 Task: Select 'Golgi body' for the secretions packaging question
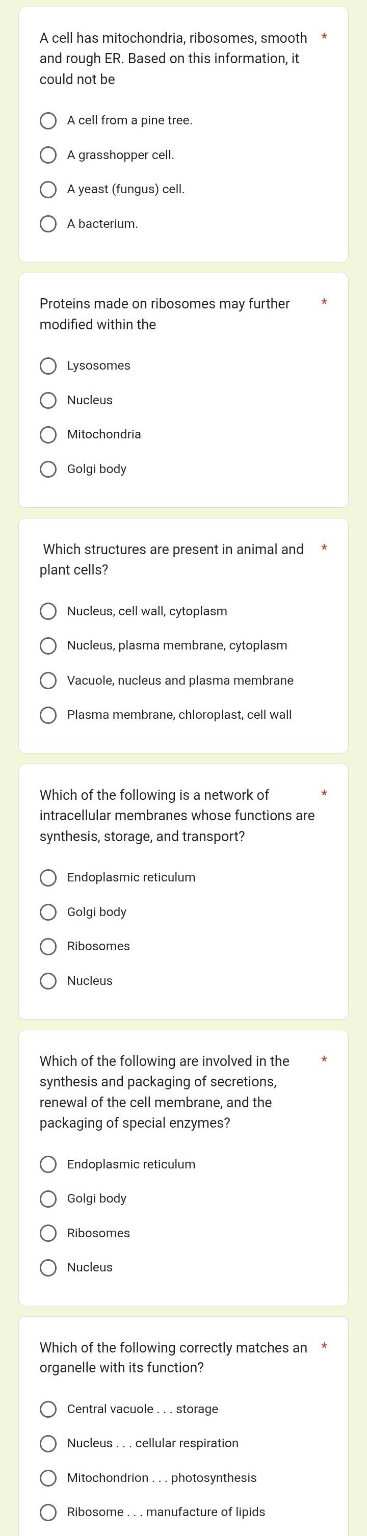(x=48, y=1199)
